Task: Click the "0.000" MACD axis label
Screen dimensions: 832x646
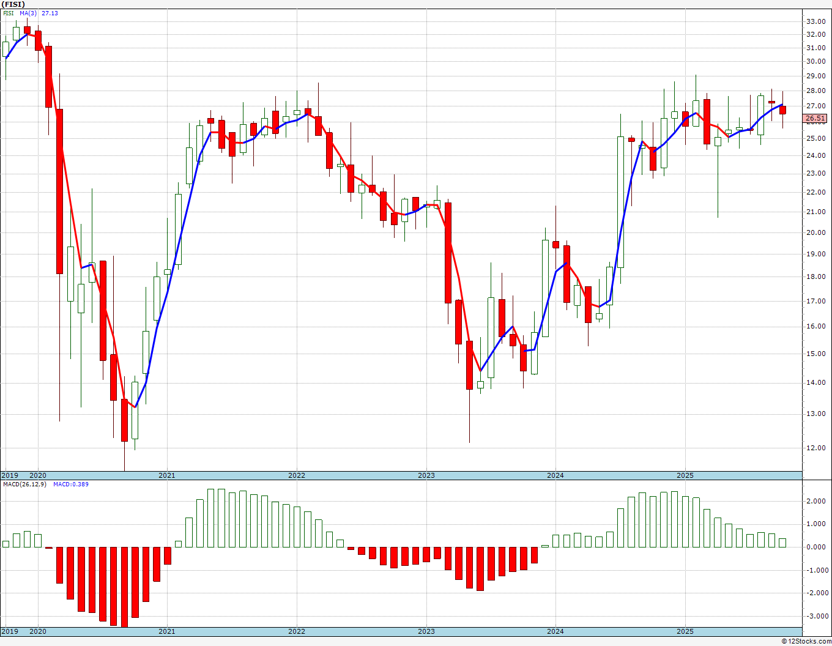Action: tap(815, 548)
